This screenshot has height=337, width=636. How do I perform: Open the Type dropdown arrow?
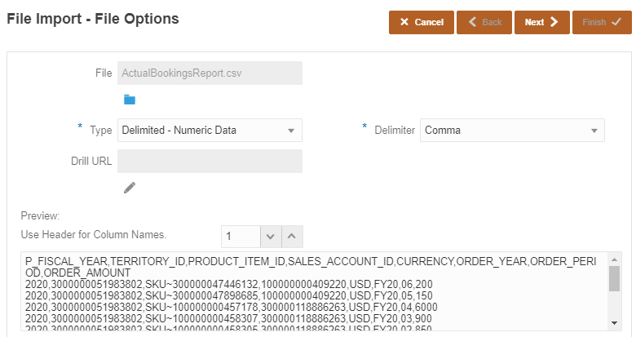click(291, 131)
